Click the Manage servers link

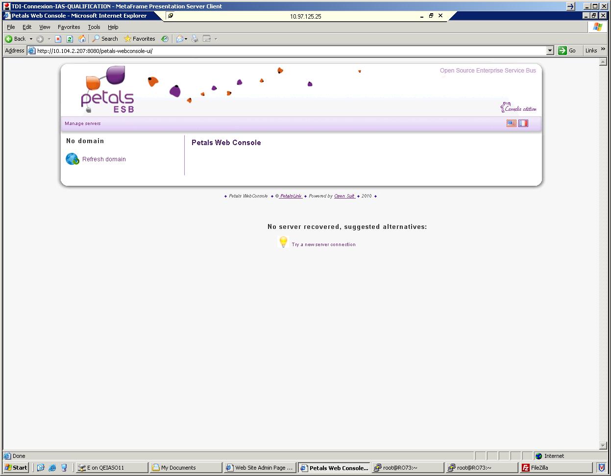pyautogui.click(x=82, y=124)
